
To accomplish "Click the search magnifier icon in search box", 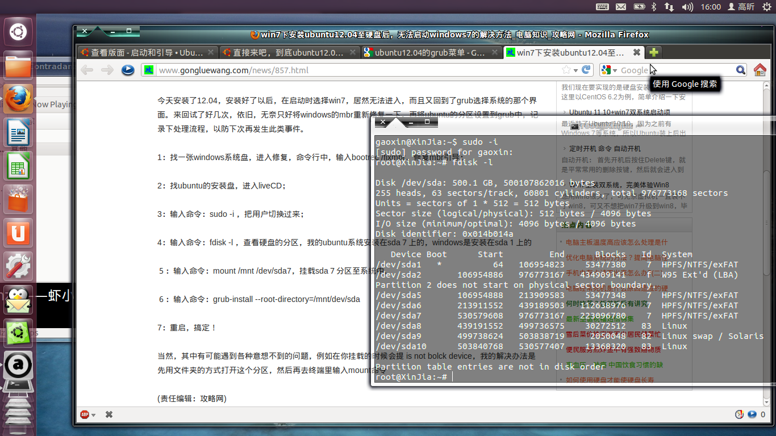I will [x=741, y=70].
